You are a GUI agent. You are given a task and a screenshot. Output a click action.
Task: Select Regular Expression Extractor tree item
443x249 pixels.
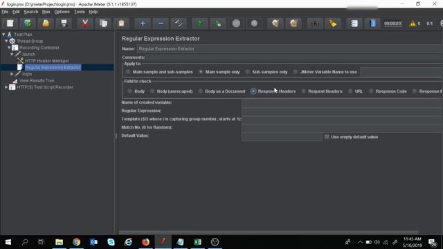(x=53, y=68)
